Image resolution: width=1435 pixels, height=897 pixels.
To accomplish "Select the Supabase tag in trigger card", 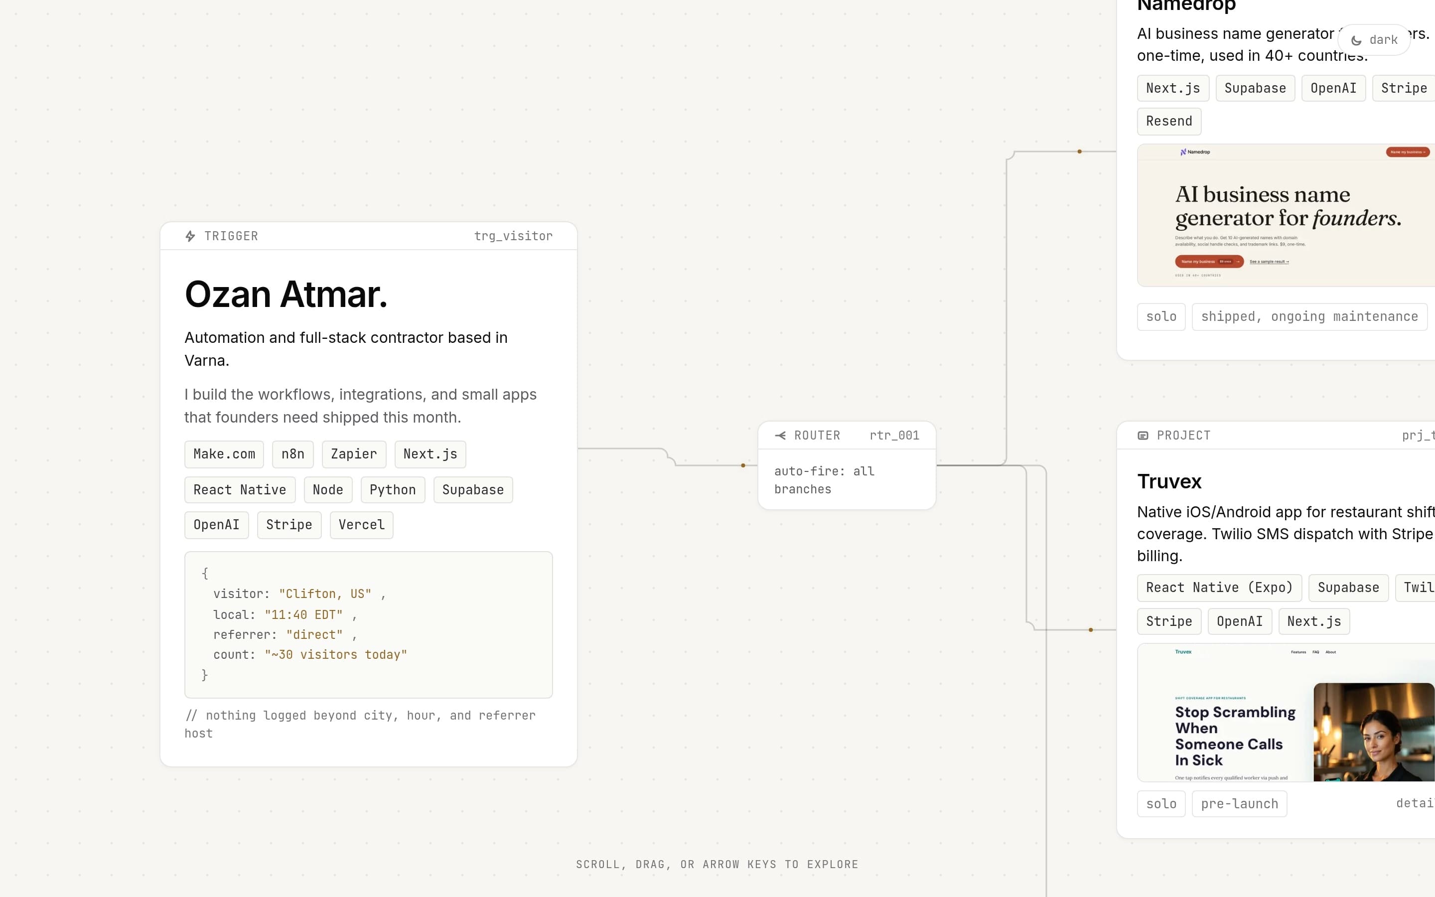I will (473, 490).
